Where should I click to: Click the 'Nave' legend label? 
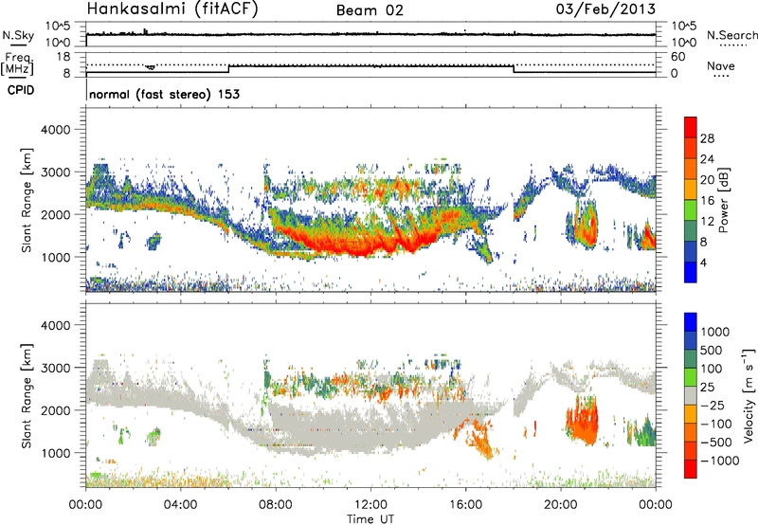(x=721, y=66)
